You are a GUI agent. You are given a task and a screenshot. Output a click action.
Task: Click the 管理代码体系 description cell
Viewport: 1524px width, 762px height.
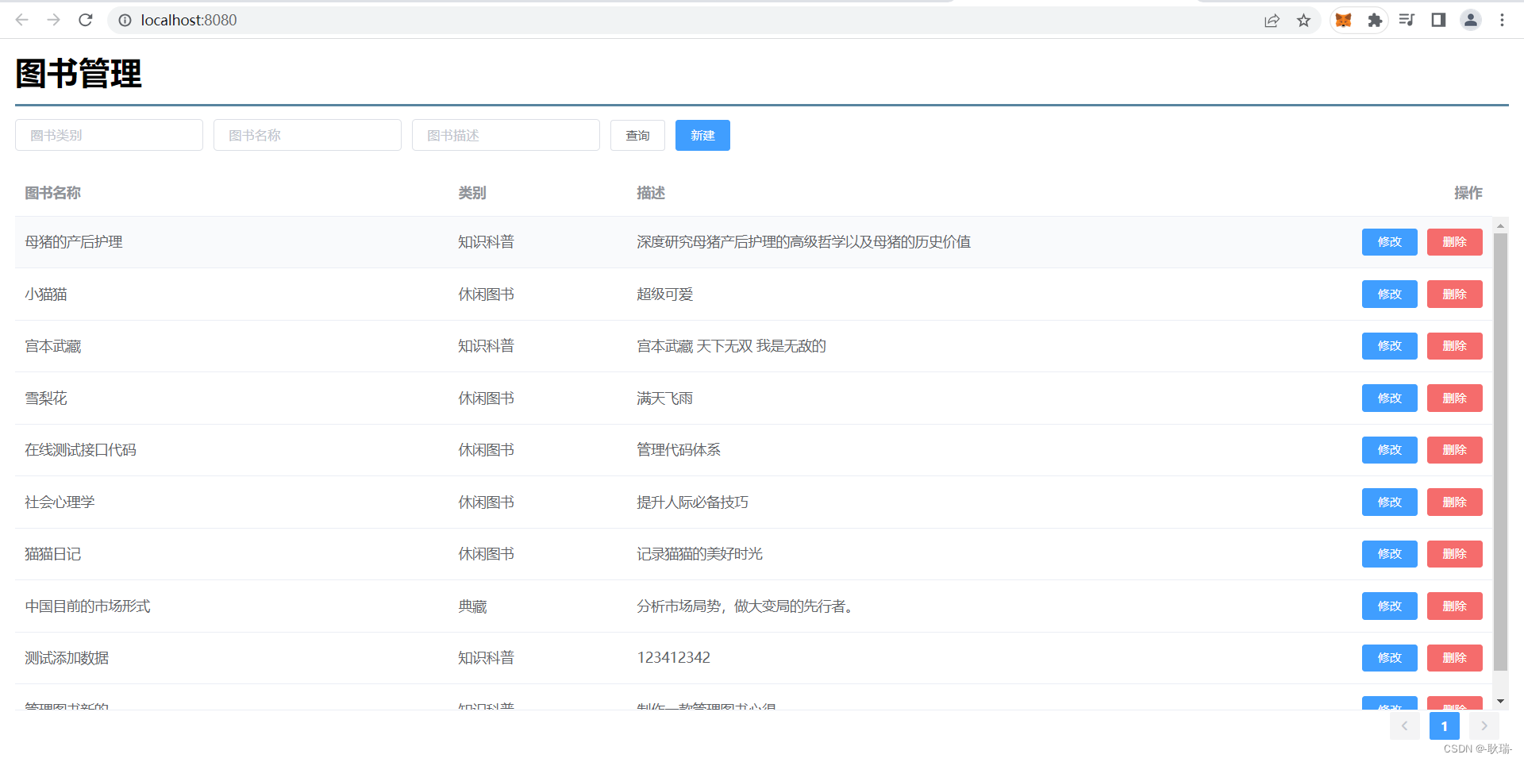click(679, 450)
